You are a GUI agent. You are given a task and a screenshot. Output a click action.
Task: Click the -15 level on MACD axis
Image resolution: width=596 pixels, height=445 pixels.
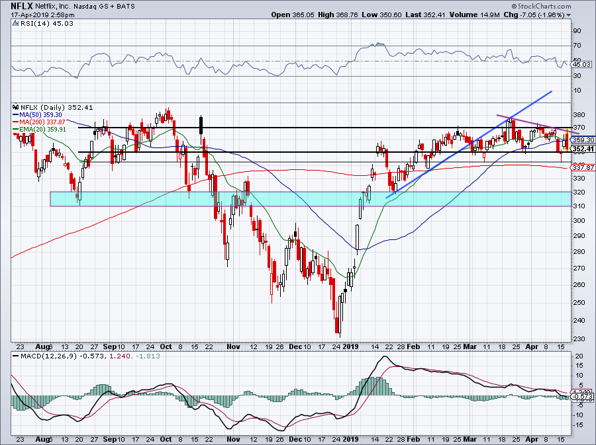pyautogui.click(x=578, y=425)
